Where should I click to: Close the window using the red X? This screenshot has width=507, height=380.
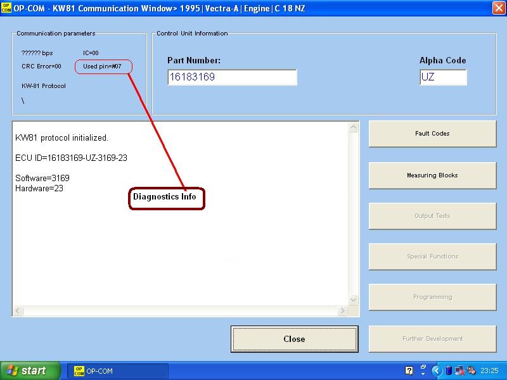499,8
